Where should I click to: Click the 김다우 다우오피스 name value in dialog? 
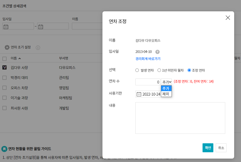click(x=148, y=40)
